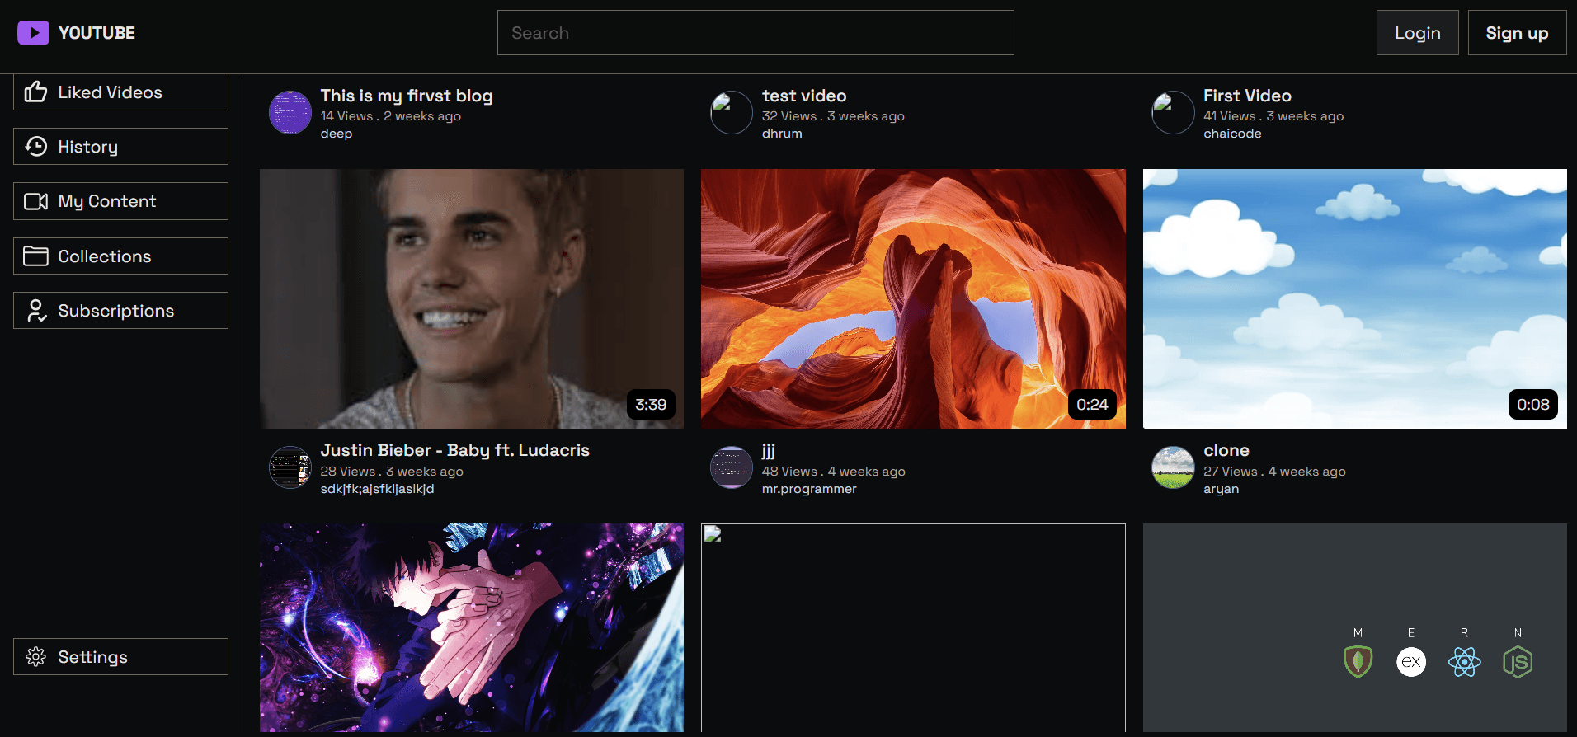Click 48 Views . 4 weeks ago text
This screenshot has width=1577, height=737.
pyautogui.click(x=834, y=472)
